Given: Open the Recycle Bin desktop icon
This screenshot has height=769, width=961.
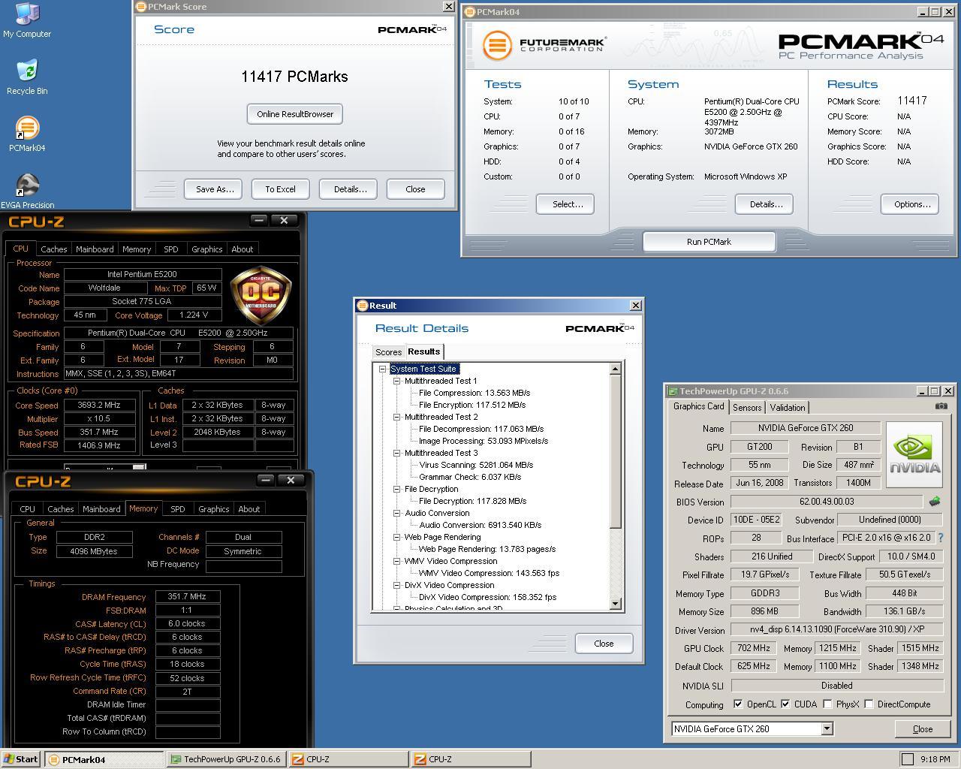Looking at the screenshot, I should (x=27, y=77).
